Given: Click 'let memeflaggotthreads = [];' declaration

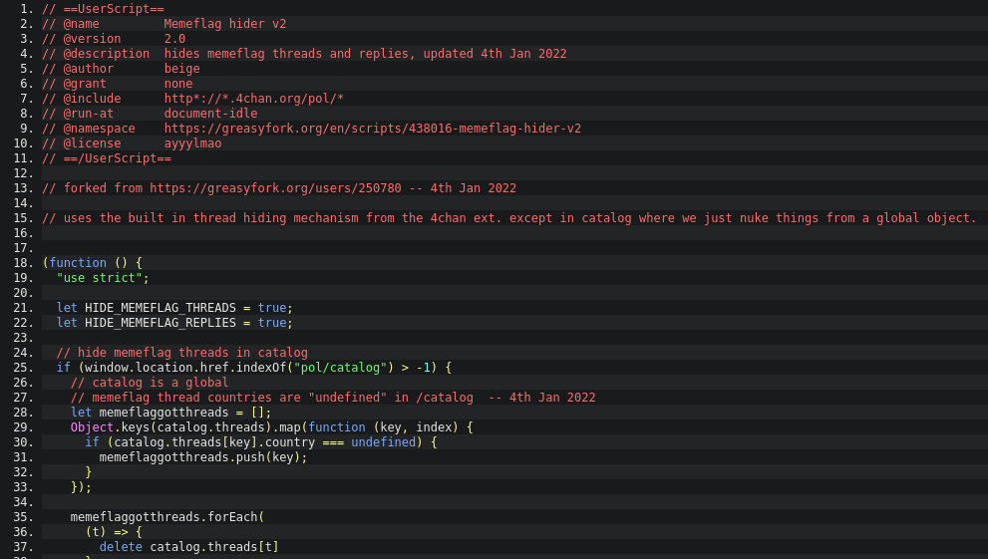Looking at the screenshot, I should click(170, 413).
